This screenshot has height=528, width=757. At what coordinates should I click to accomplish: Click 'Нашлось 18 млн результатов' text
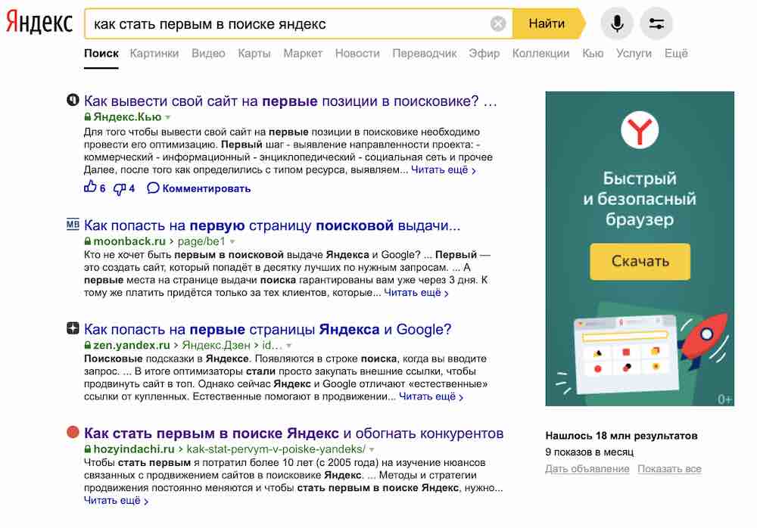click(621, 435)
